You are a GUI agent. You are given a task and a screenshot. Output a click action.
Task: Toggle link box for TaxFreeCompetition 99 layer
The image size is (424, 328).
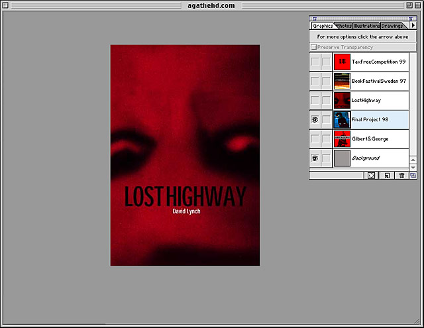pyautogui.click(x=327, y=62)
